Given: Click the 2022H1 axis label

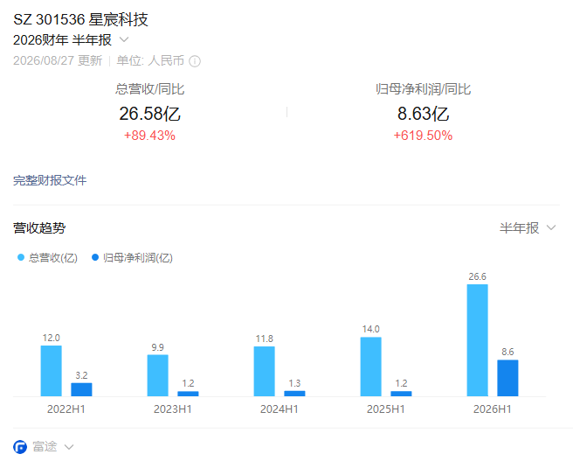Looking at the screenshot, I should (66, 409).
